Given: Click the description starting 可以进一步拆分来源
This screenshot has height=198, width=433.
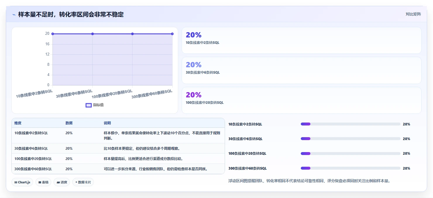Looking at the screenshot, I should (x=157, y=169).
